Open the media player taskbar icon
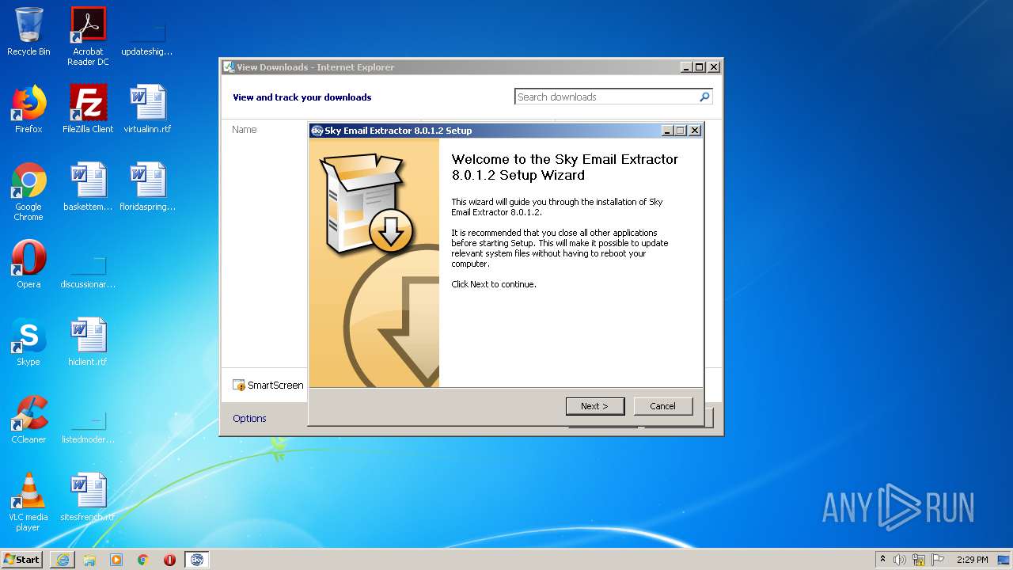Image resolution: width=1013 pixels, height=570 pixels. click(x=116, y=560)
